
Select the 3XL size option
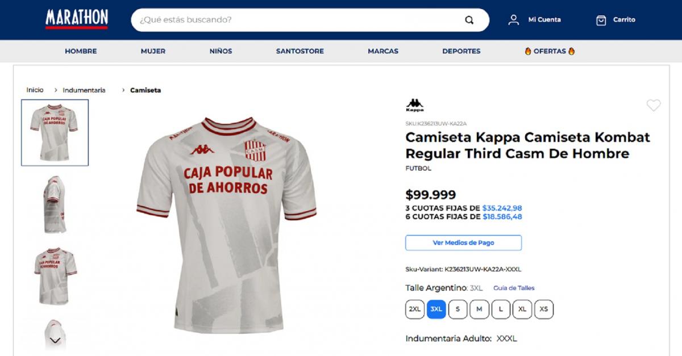coord(436,309)
